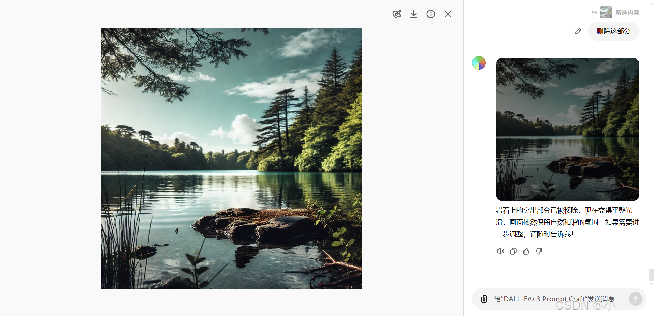Image resolution: width=655 pixels, height=316 pixels.
Task: Send the message with arrow button
Action: 635,299
